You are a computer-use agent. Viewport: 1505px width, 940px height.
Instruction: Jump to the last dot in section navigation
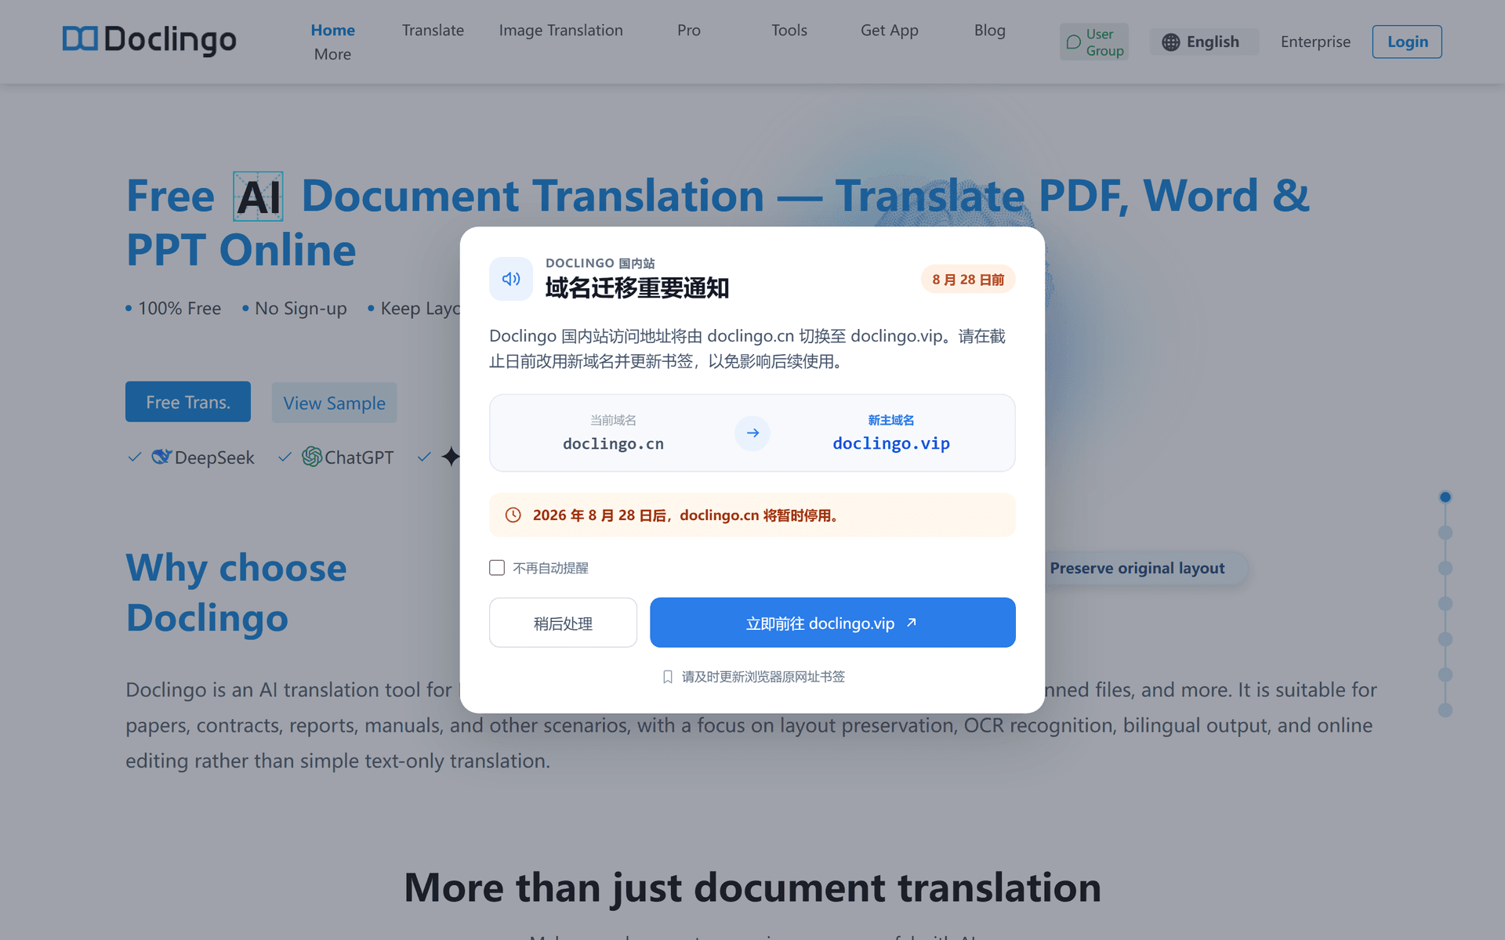(1445, 710)
